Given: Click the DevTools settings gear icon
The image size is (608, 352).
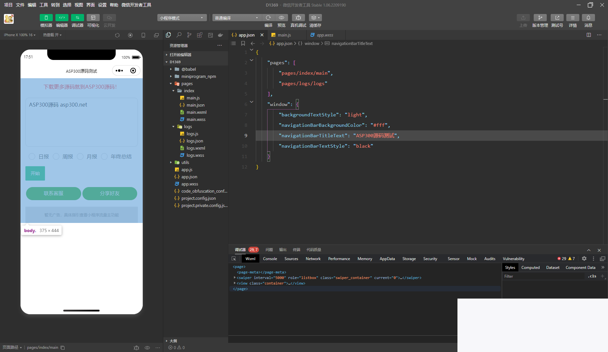Looking at the screenshot, I should point(584,258).
